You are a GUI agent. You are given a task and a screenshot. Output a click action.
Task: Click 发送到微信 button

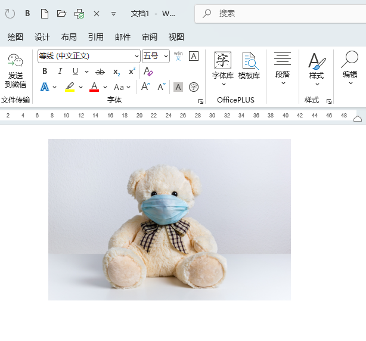15,71
